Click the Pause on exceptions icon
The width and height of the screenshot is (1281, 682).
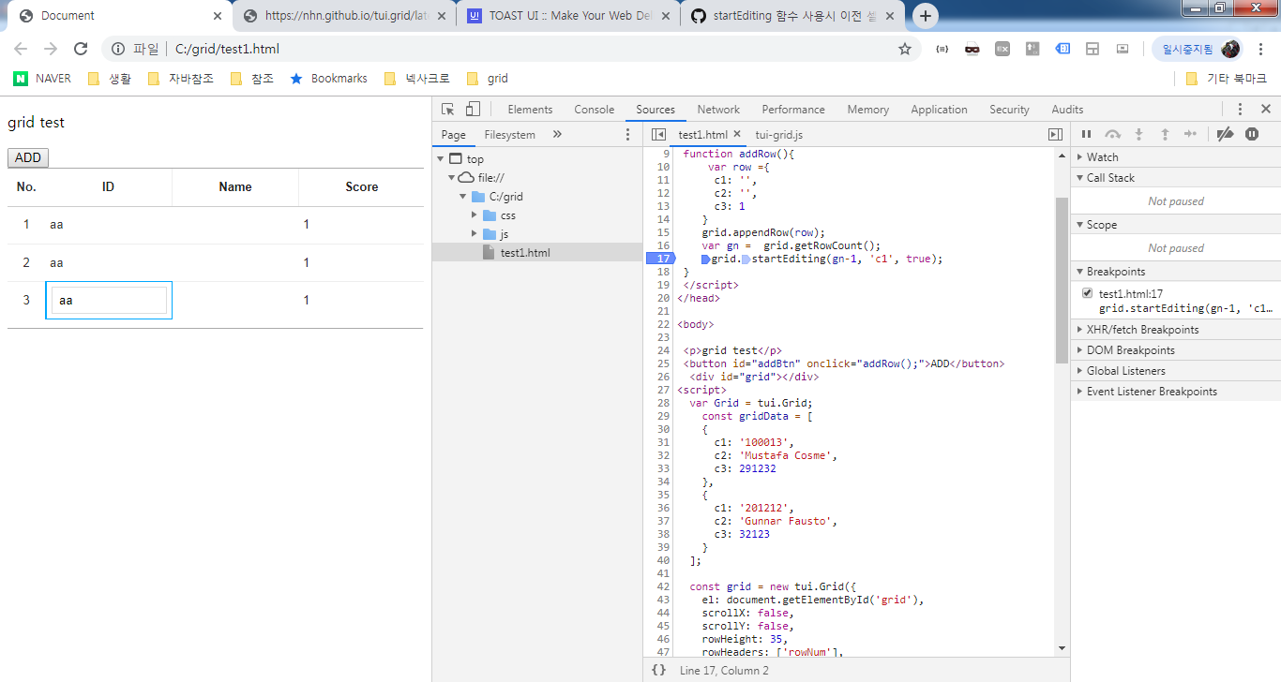coord(1251,134)
